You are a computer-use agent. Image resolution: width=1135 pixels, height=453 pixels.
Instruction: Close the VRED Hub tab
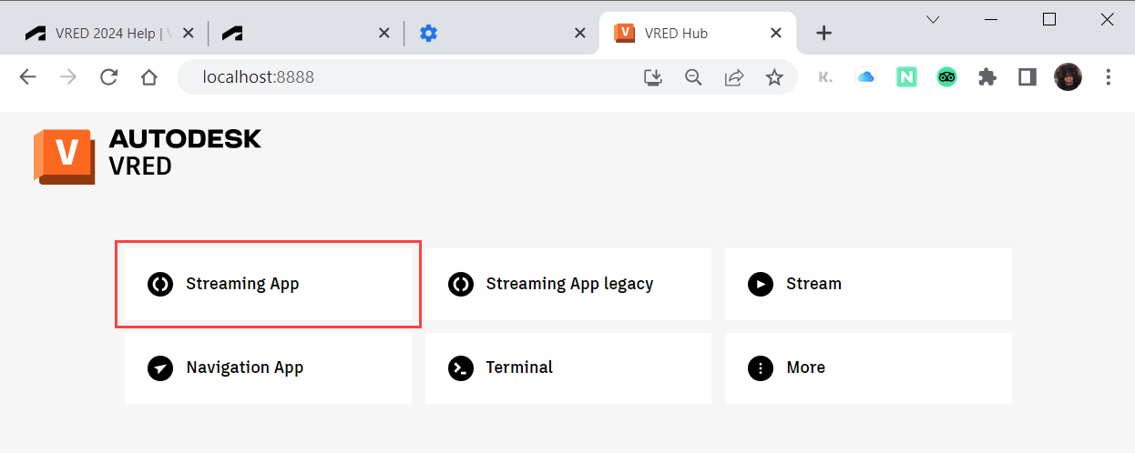click(776, 33)
